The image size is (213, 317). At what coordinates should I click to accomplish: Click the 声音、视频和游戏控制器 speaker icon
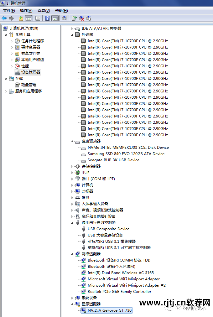(77, 210)
